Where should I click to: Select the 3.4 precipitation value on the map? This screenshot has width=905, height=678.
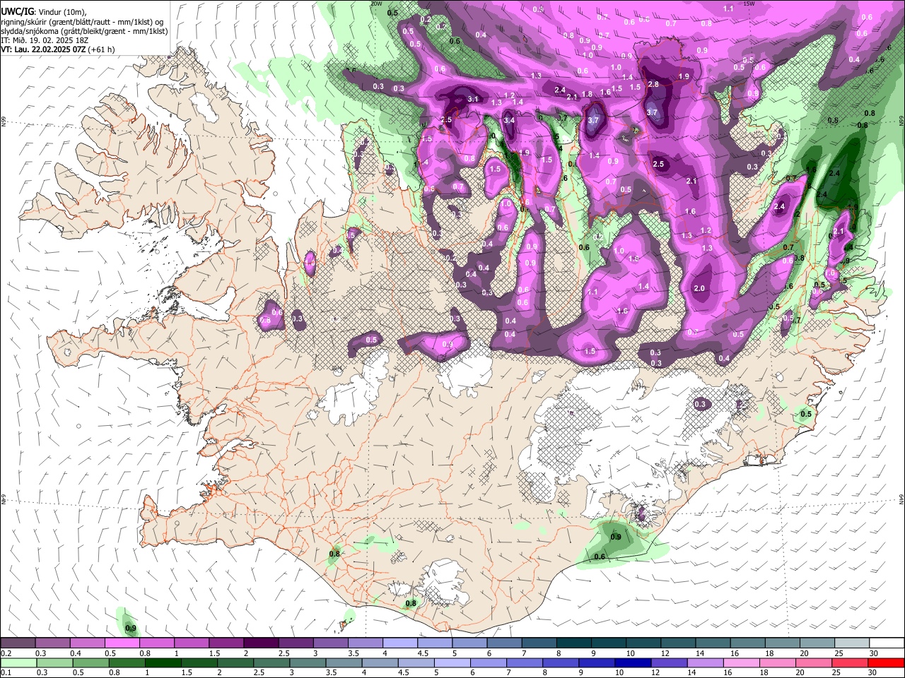pyautogui.click(x=509, y=121)
